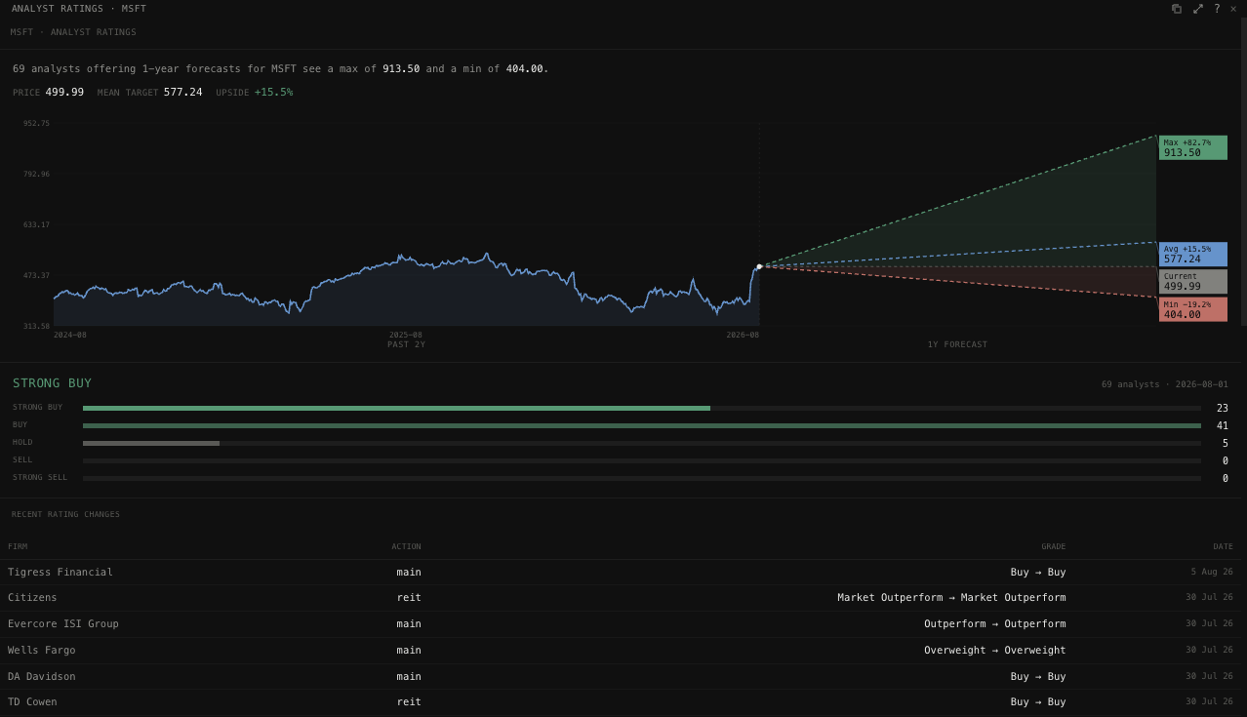
Task: Click the mean target value 577.24
Action: [x=183, y=92]
